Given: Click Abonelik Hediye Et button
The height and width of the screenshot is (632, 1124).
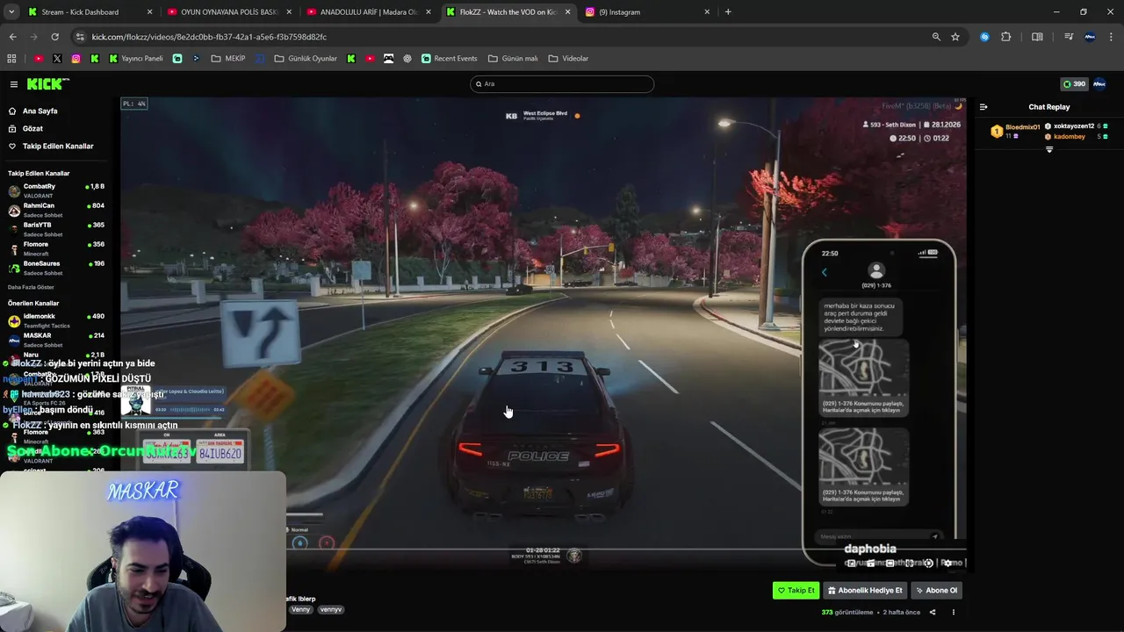Looking at the screenshot, I should (x=865, y=591).
